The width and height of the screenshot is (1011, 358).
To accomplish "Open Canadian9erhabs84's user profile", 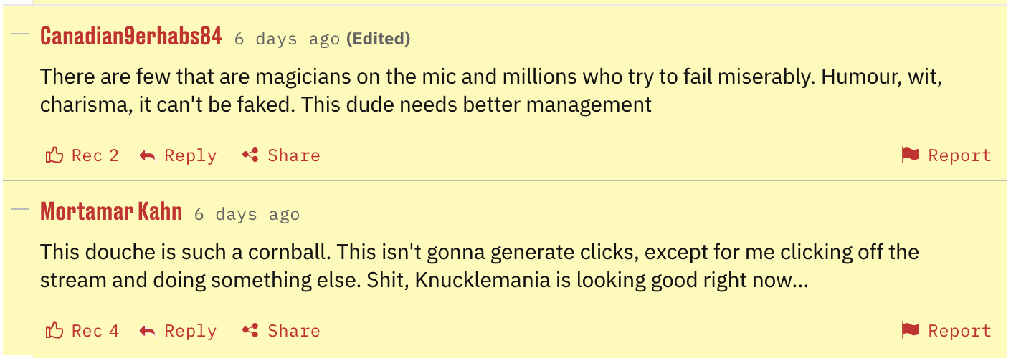I will (x=131, y=36).
